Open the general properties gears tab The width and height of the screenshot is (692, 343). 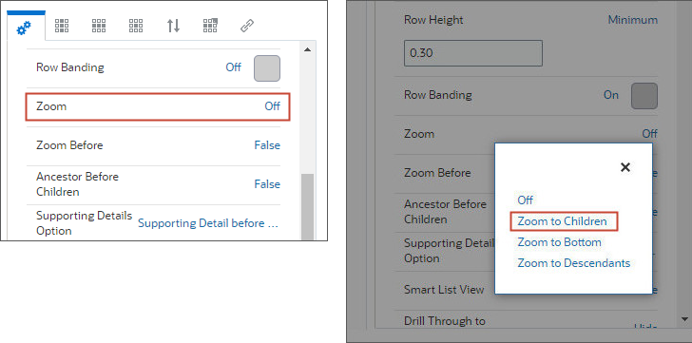25,29
